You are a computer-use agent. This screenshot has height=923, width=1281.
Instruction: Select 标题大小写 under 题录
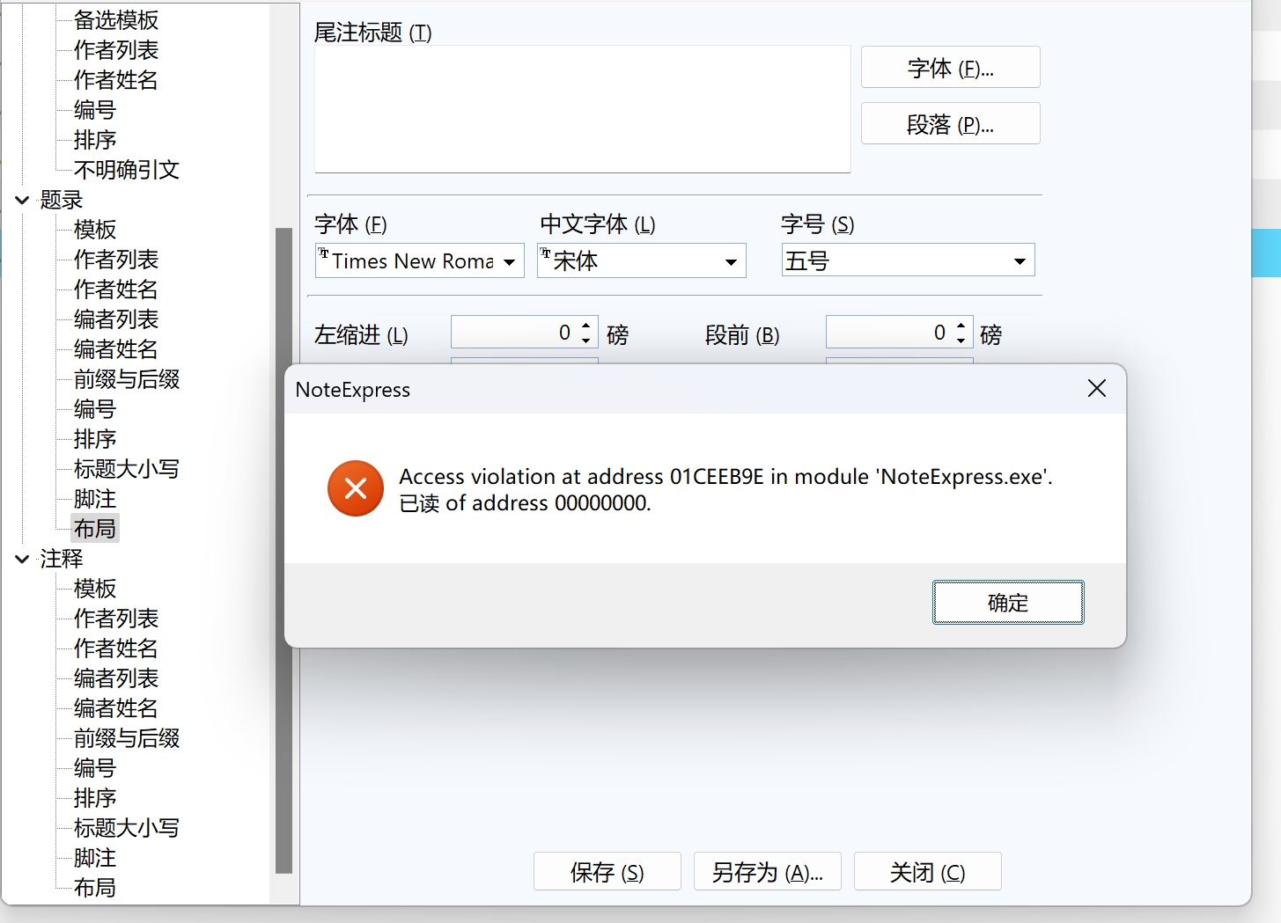point(127,469)
